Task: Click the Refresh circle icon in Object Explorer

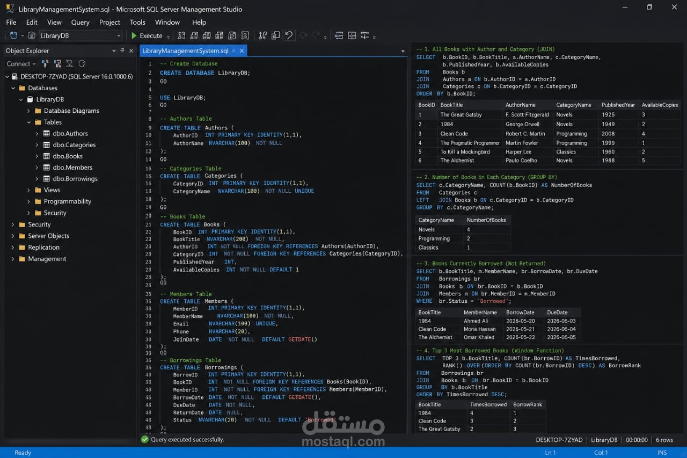Action: [82, 63]
